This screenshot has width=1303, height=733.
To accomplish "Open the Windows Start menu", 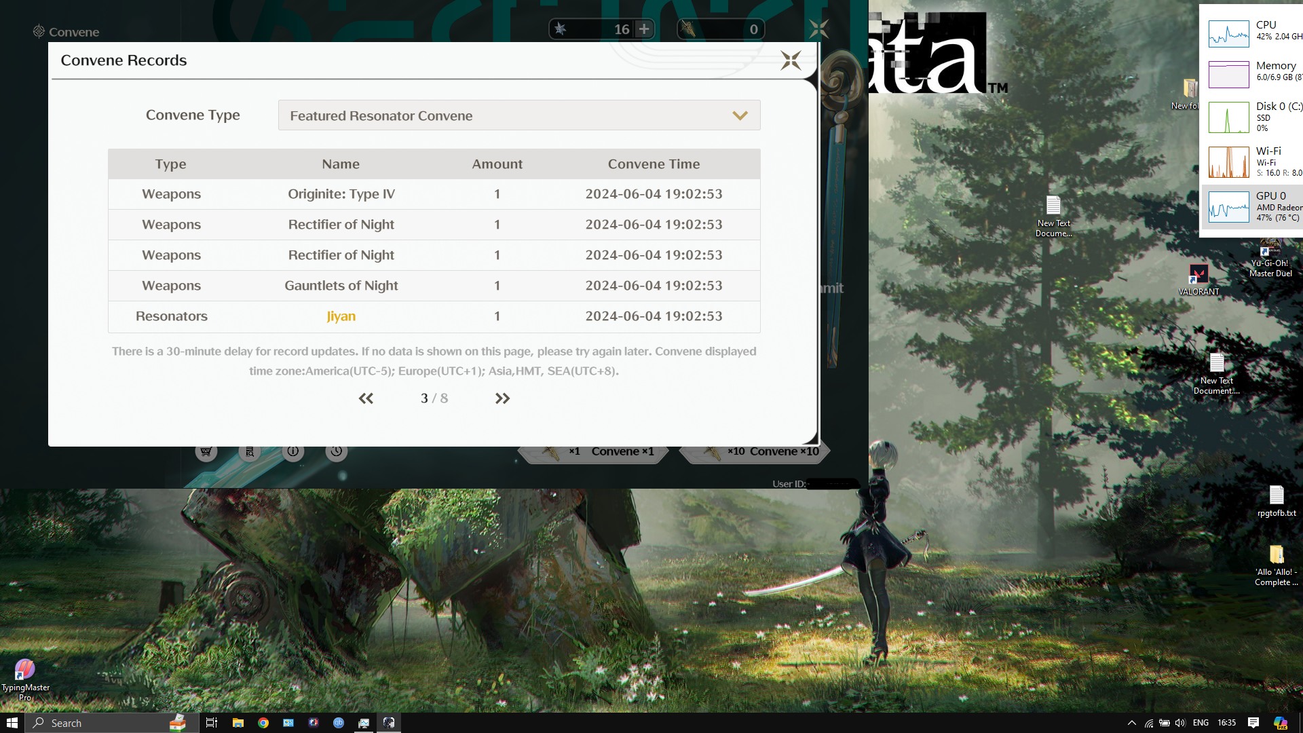I will [12, 723].
